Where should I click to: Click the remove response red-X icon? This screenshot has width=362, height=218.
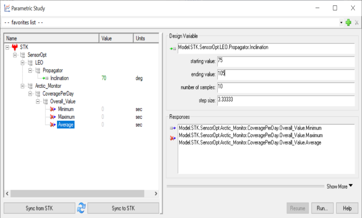173,138
